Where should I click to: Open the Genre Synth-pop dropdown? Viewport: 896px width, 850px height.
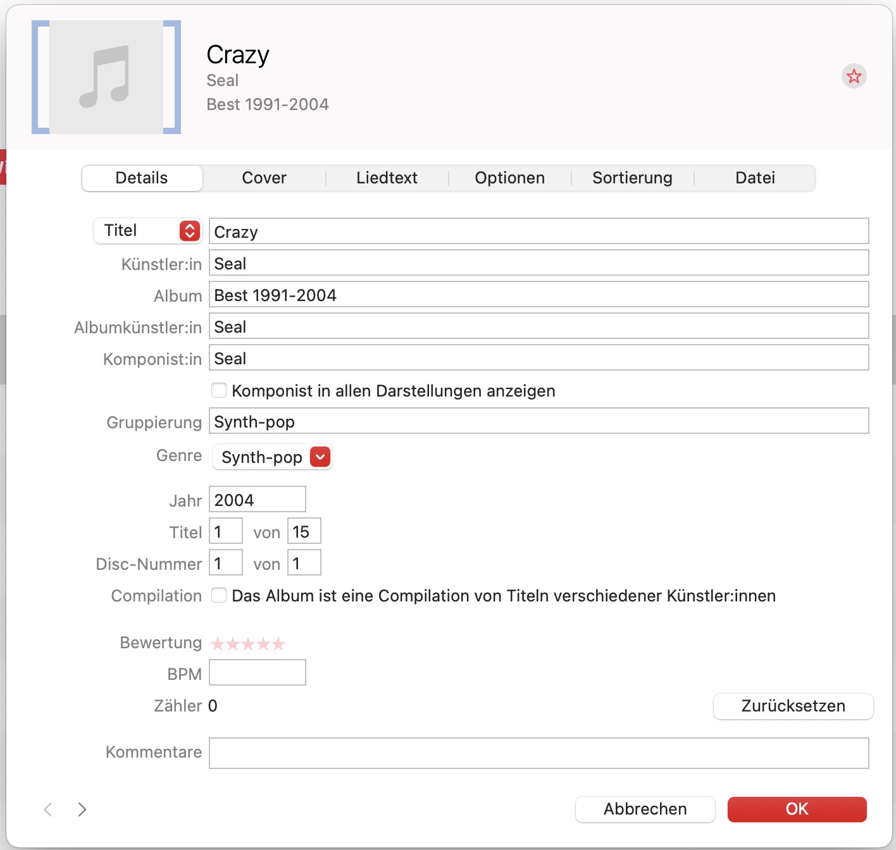click(273, 457)
